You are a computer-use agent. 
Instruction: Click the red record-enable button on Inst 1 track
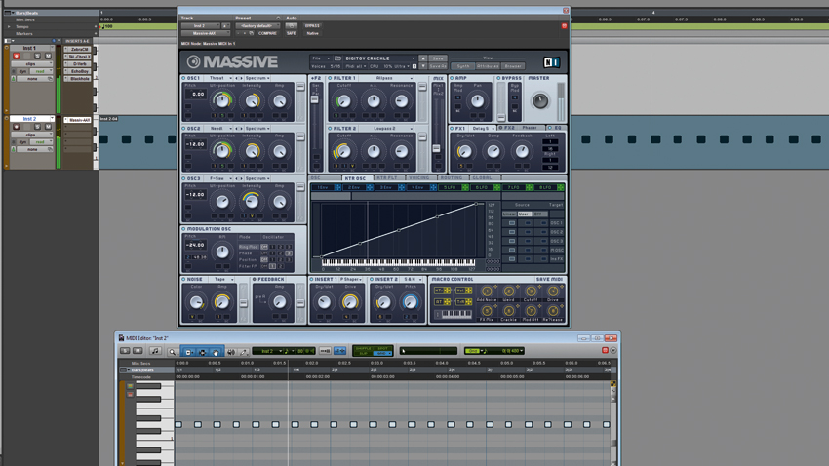(x=16, y=57)
